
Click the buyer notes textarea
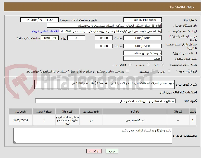pos(93,136)
